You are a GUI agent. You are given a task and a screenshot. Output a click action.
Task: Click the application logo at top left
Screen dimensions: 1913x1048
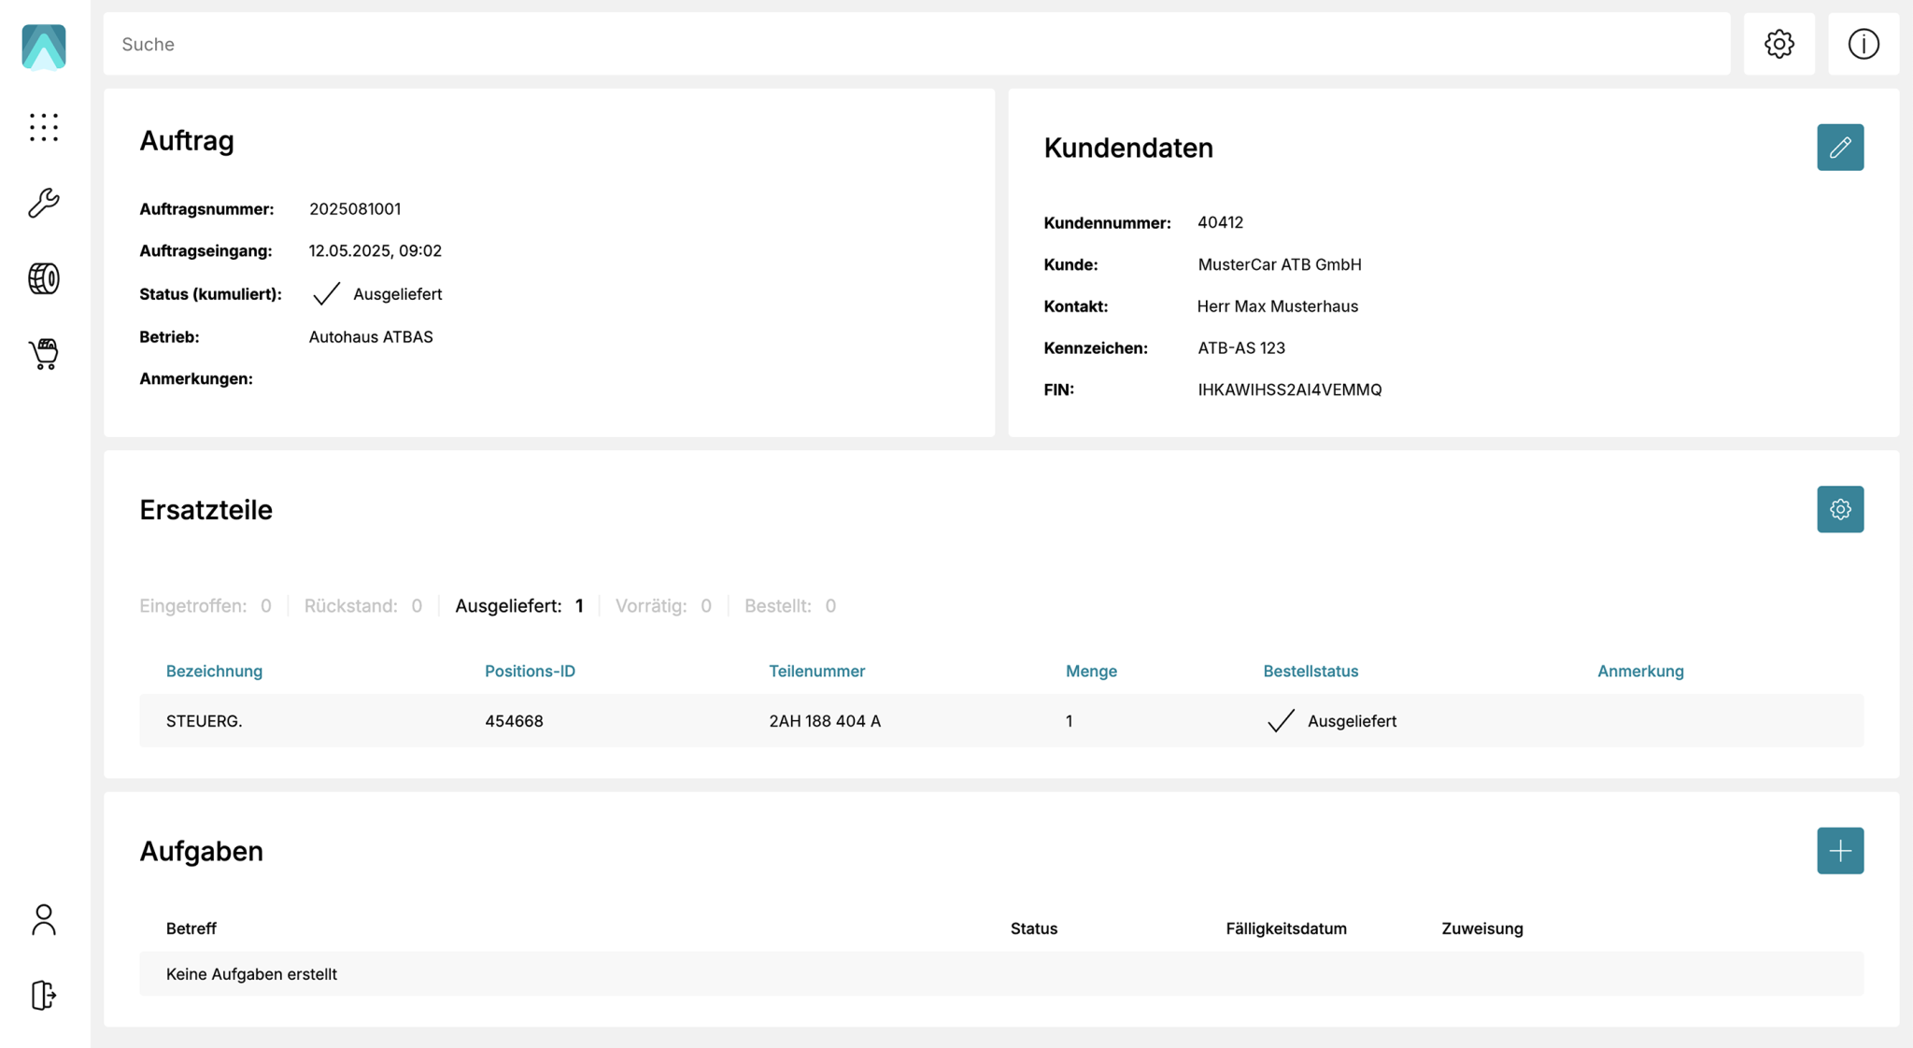[x=42, y=47]
